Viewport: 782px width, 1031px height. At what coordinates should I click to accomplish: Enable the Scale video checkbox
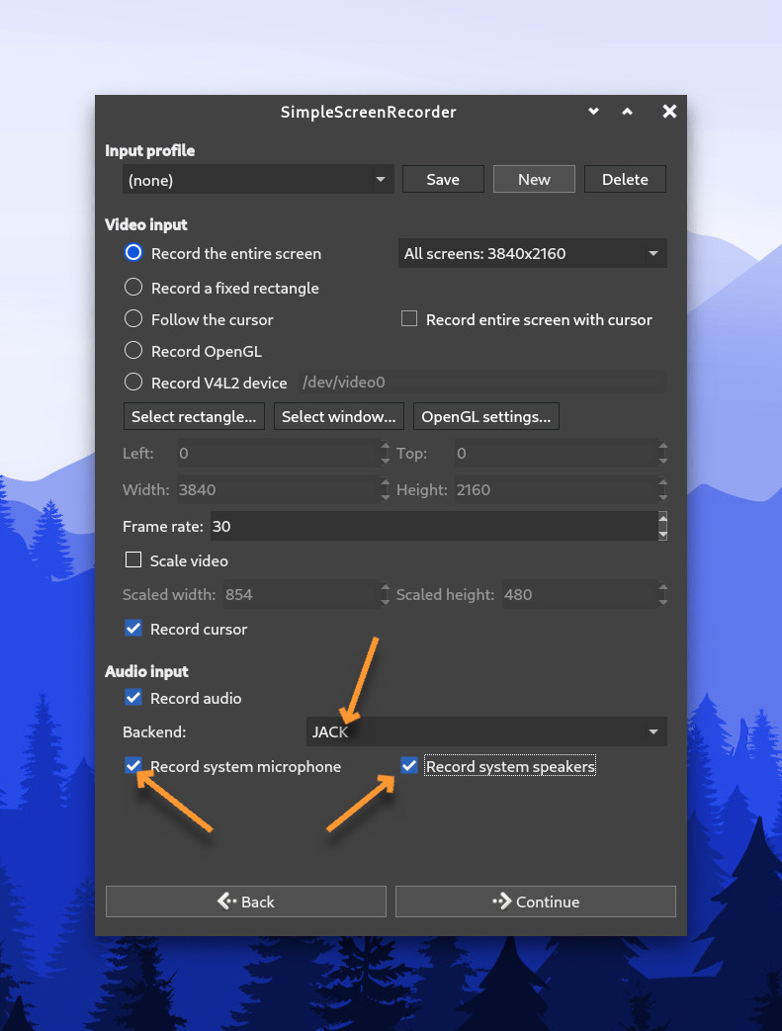[133, 560]
